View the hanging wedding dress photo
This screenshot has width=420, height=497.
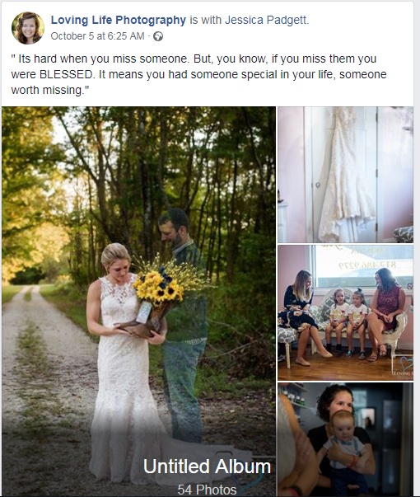pyautogui.click(x=345, y=175)
